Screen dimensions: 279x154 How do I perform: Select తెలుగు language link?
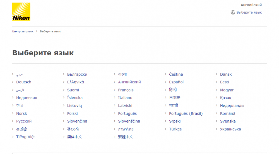pyautogui.click(x=73, y=129)
